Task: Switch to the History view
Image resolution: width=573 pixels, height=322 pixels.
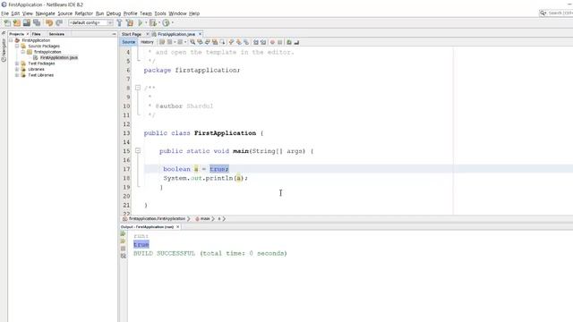Action: point(147,42)
